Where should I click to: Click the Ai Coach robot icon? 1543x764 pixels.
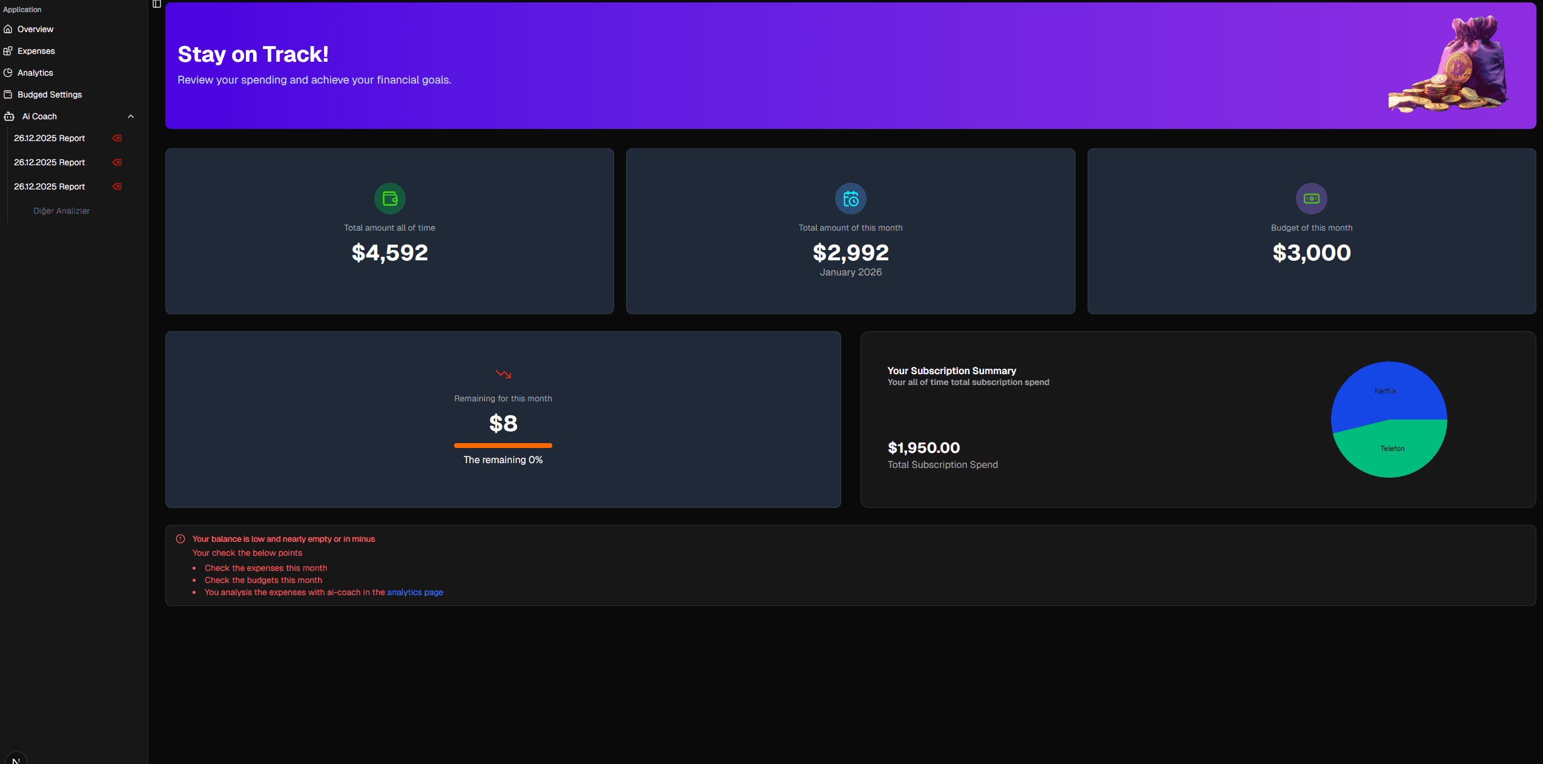click(x=9, y=116)
